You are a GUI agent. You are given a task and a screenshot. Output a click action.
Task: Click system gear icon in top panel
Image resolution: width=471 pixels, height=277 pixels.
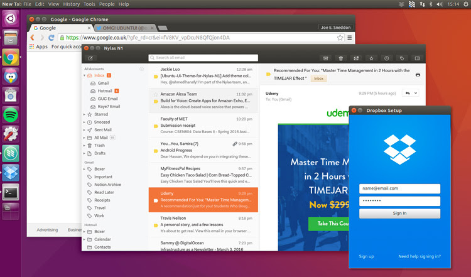point(465,4)
